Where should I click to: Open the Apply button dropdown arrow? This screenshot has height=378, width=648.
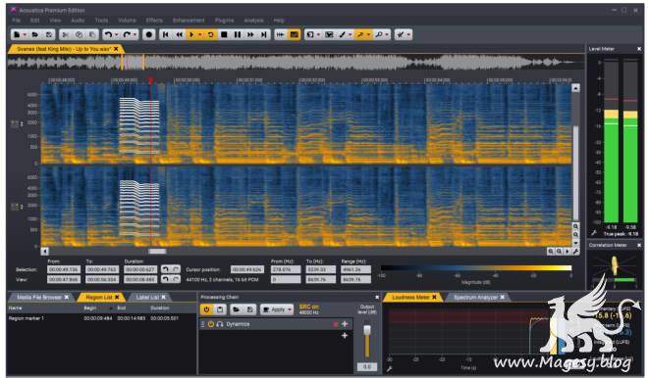(x=290, y=309)
